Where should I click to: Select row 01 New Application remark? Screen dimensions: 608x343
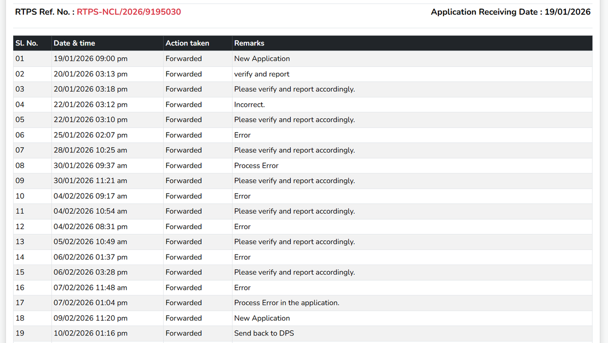[262, 59]
